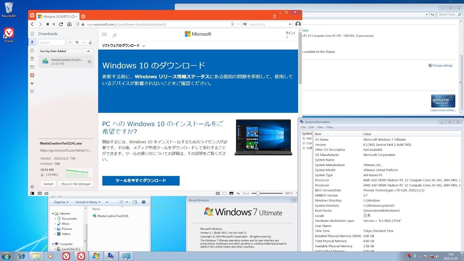This screenshot has height=261, width=464.
Task: Open Vivaldi profile avatar icon
Action: point(298,24)
